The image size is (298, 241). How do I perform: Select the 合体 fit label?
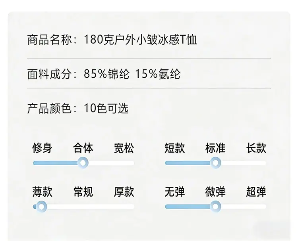click(x=83, y=148)
